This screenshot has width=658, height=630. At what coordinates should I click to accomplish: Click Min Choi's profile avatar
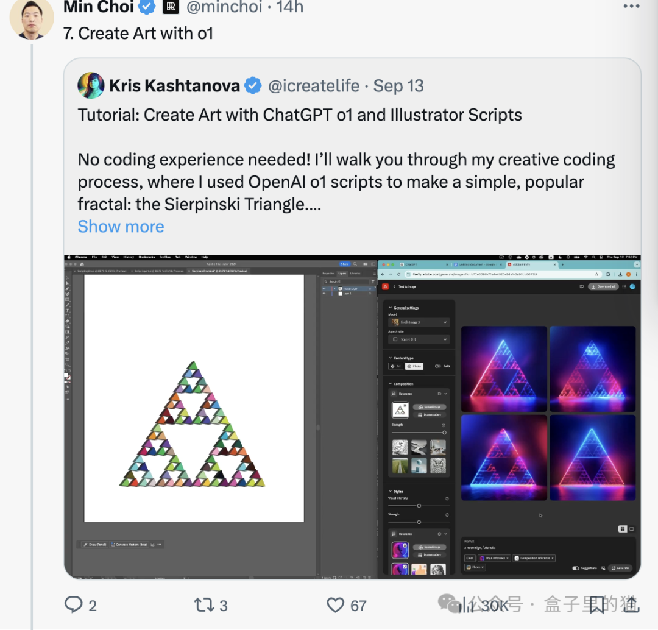point(32,18)
